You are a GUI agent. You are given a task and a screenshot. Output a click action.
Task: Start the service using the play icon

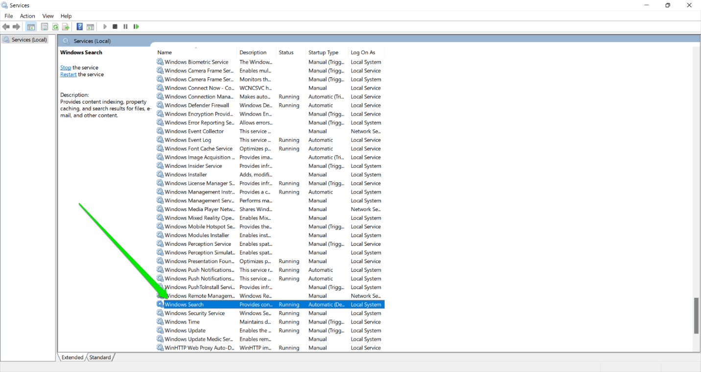point(104,26)
